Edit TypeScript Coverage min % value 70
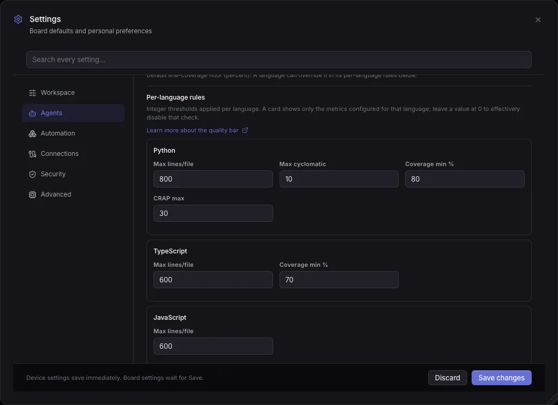This screenshot has width=558, height=405. tap(339, 280)
